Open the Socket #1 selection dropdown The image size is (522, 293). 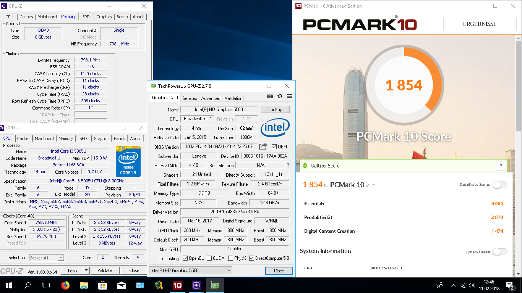click(47, 258)
